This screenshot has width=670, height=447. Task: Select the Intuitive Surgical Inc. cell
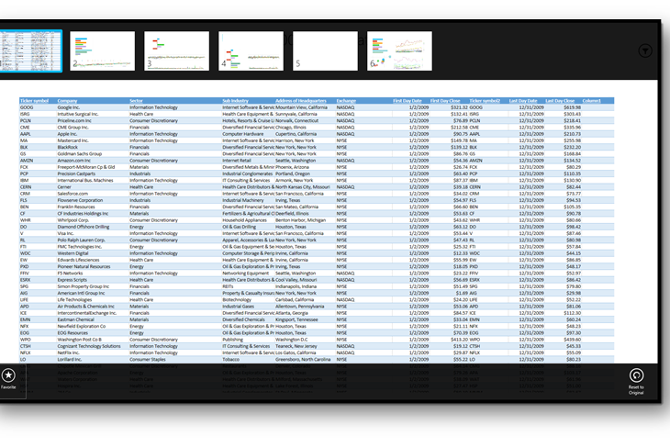78,114
